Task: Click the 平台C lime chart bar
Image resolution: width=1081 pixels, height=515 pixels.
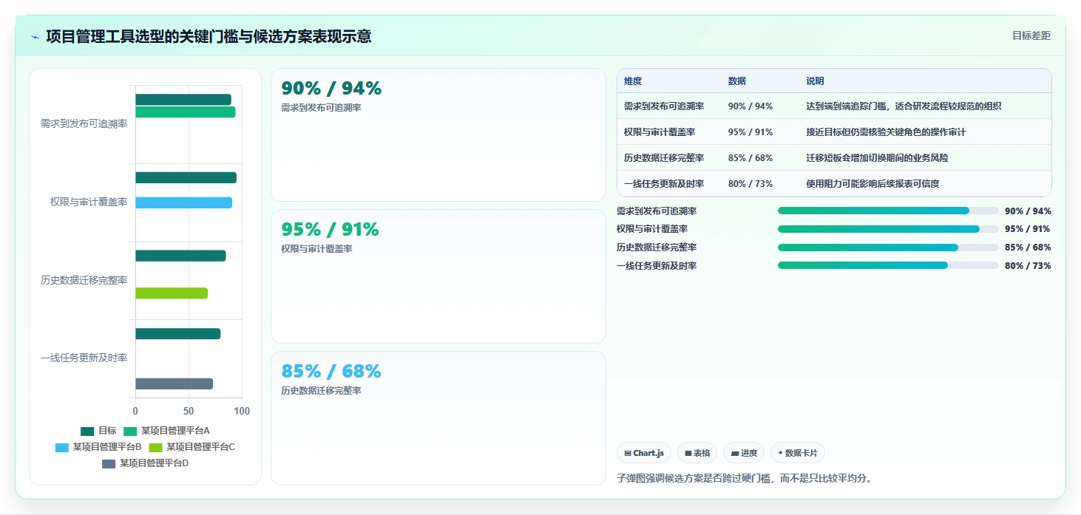Action: [x=172, y=293]
